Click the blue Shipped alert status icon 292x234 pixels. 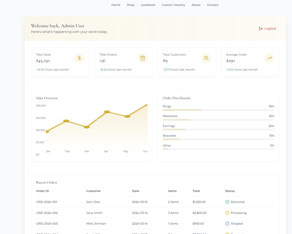click(x=227, y=224)
